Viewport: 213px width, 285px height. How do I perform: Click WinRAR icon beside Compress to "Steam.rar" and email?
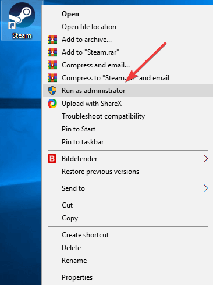pyautogui.click(x=52, y=78)
